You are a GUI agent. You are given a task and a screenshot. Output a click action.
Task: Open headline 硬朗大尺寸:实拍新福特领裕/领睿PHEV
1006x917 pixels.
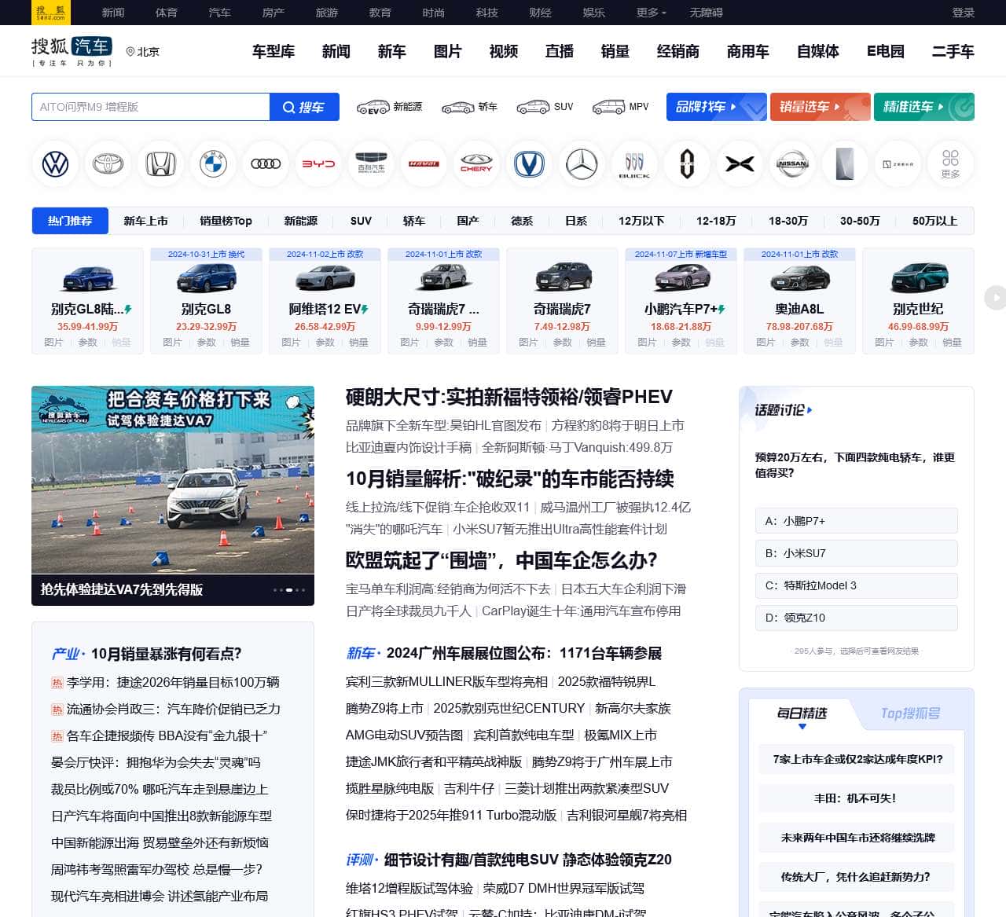point(509,397)
